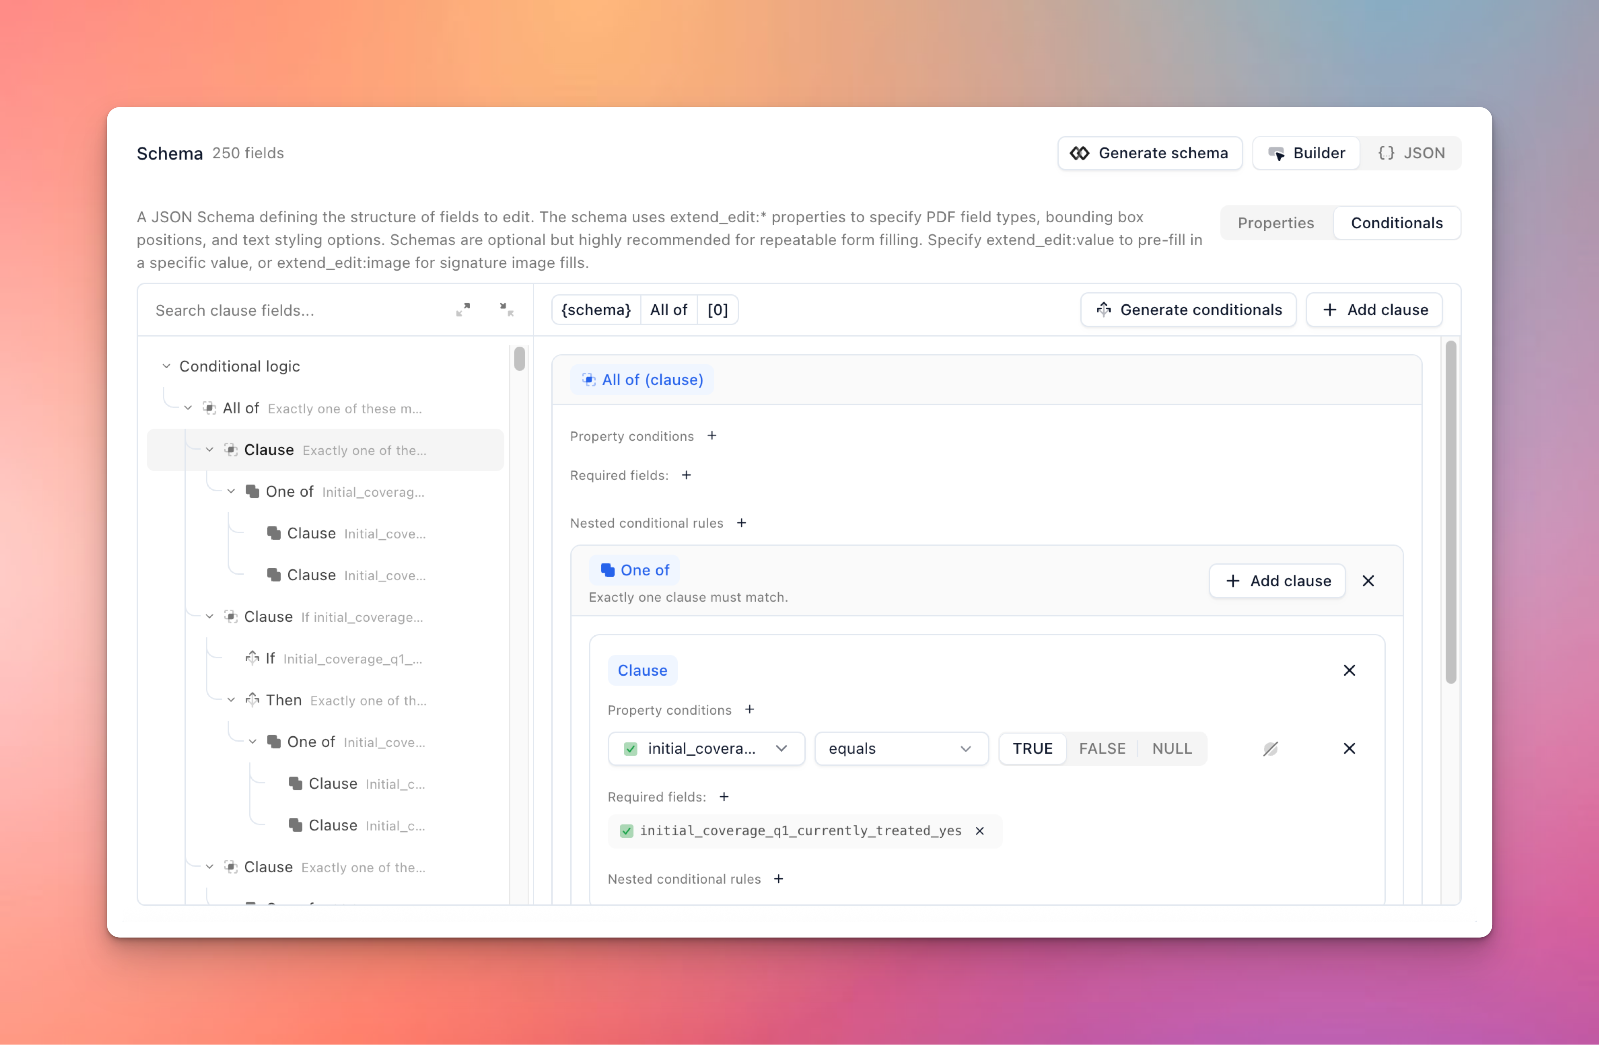Image resolution: width=1600 pixels, height=1045 pixels.
Task: Collapse the Then tree node
Action: tap(231, 700)
